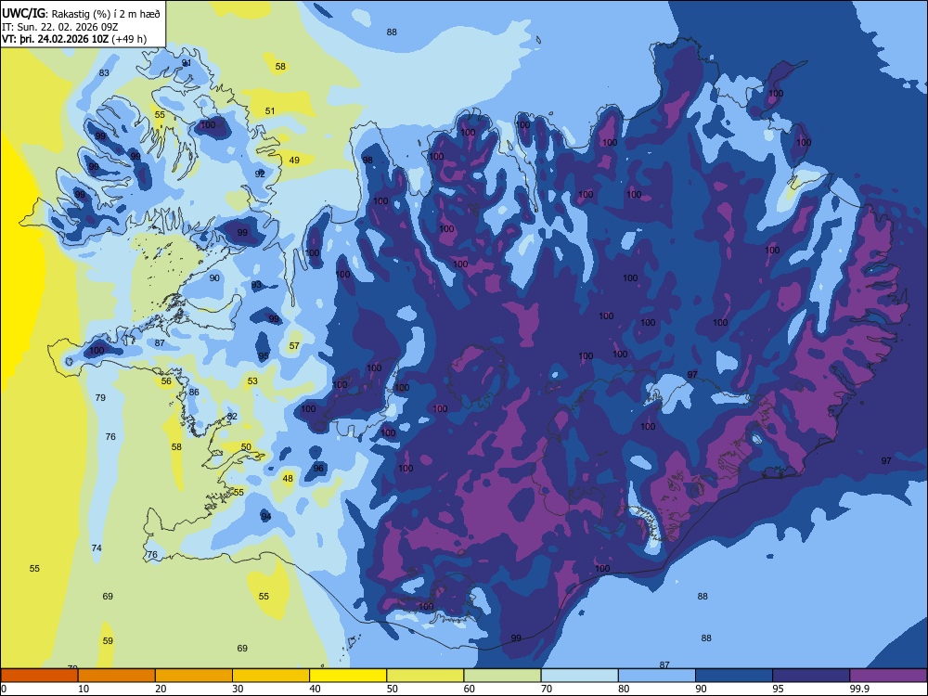The width and height of the screenshot is (928, 696).
Task: Click the humidity value '83' on map
Action: coord(104,72)
